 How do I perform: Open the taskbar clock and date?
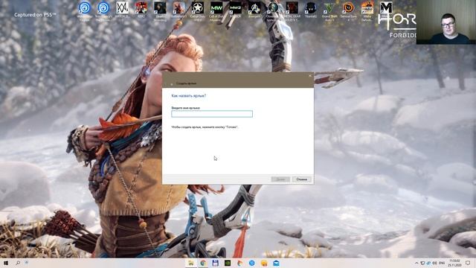[x=455, y=263]
